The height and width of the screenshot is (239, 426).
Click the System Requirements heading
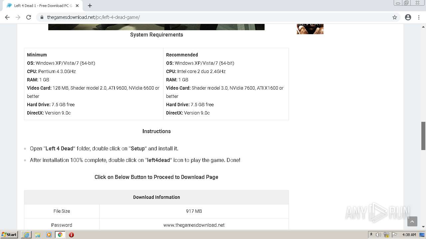click(x=156, y=35)
